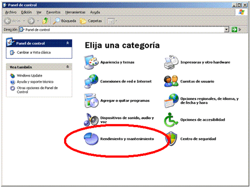Click Impresoras y otro hardware label
Viewport: 250px width, 187px height.
click(205, 62)
